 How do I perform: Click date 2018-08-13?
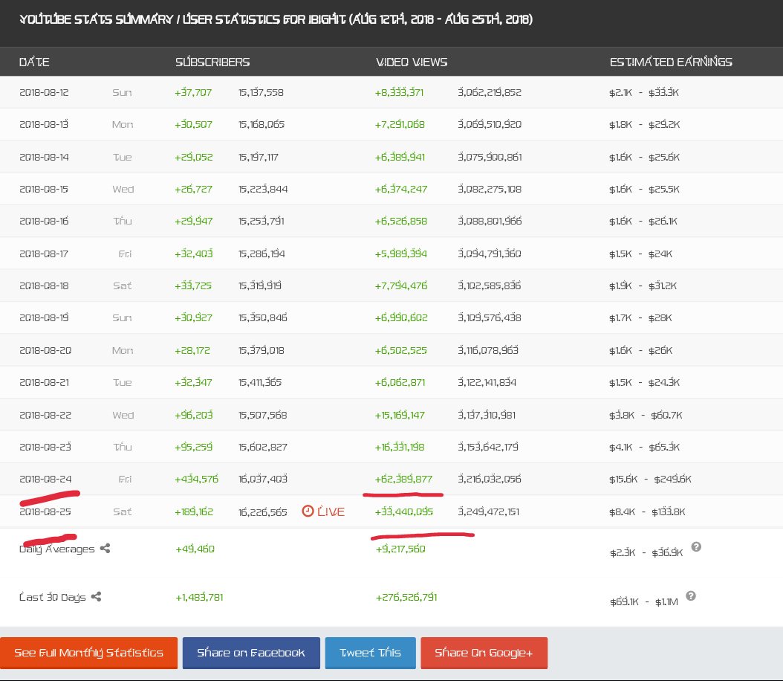coord(44,124)
